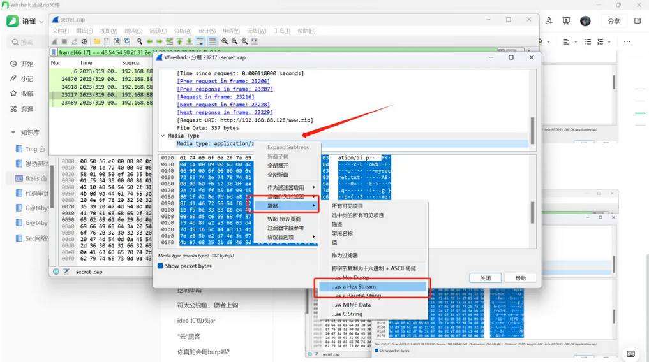The height and width of the screenshot is (362, 649).
Task: Open the 协议首选项 submenu
Action: (288, 237)
